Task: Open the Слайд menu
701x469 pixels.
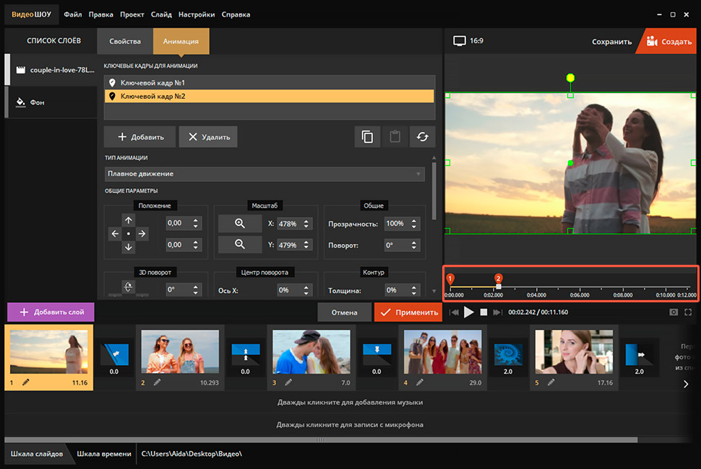Action: (162, 14)
